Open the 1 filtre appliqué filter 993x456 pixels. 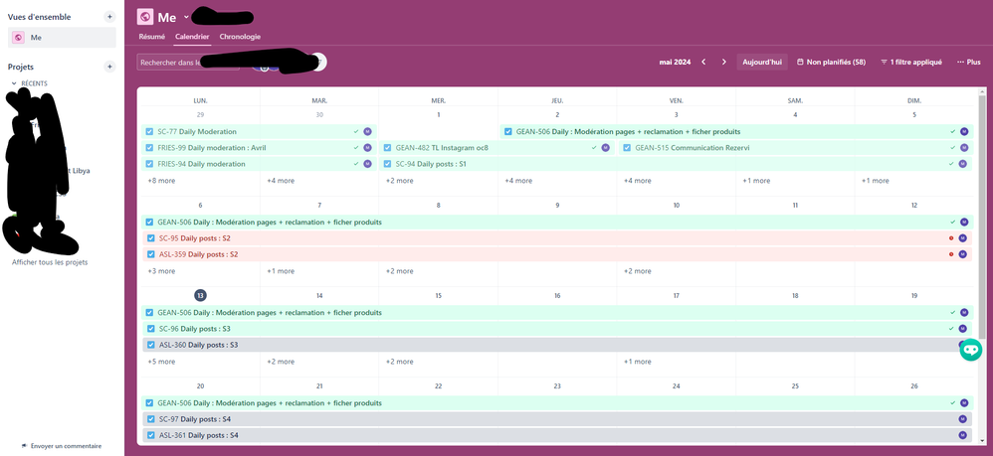(911, 62)
